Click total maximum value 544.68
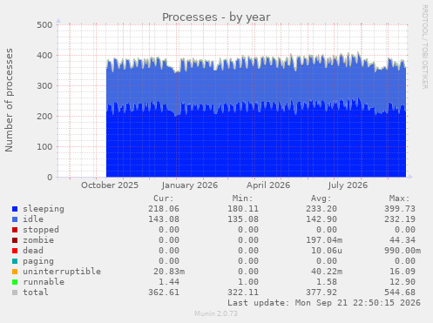The width and height of the screenshot is (433, 323). coord(400,293)
